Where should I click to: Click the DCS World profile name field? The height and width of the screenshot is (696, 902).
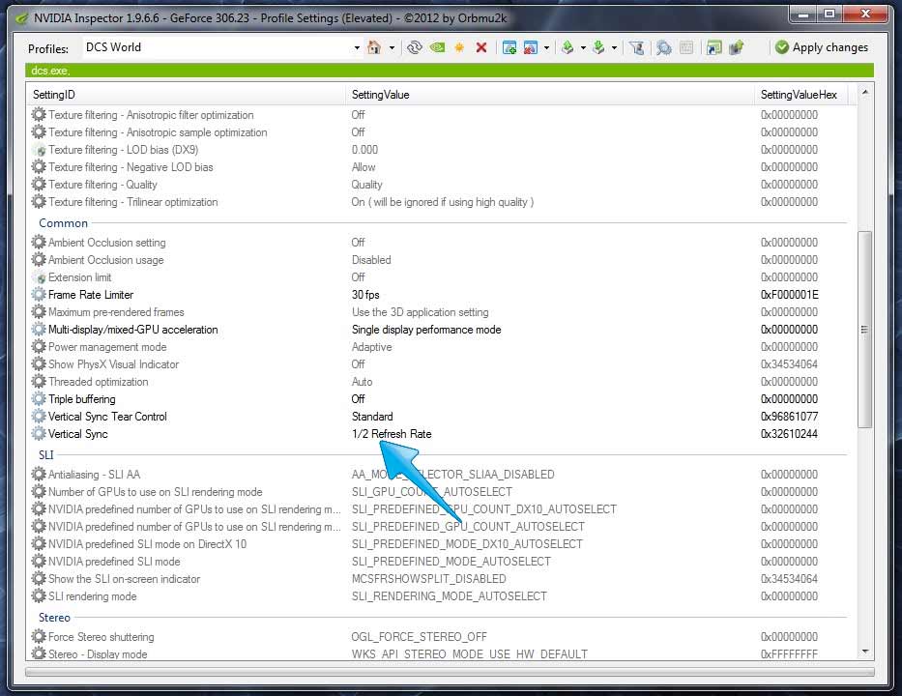pyautogui.click(x=218, y=47)
